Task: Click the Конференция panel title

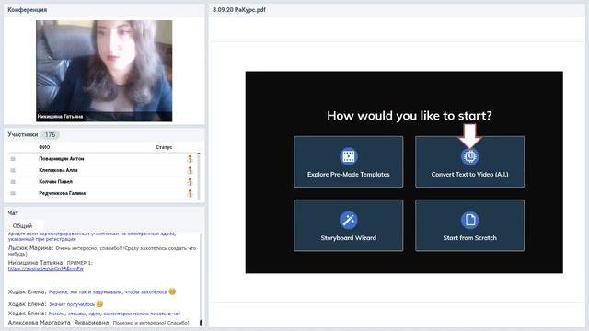Action: click(x=28, y=10)
